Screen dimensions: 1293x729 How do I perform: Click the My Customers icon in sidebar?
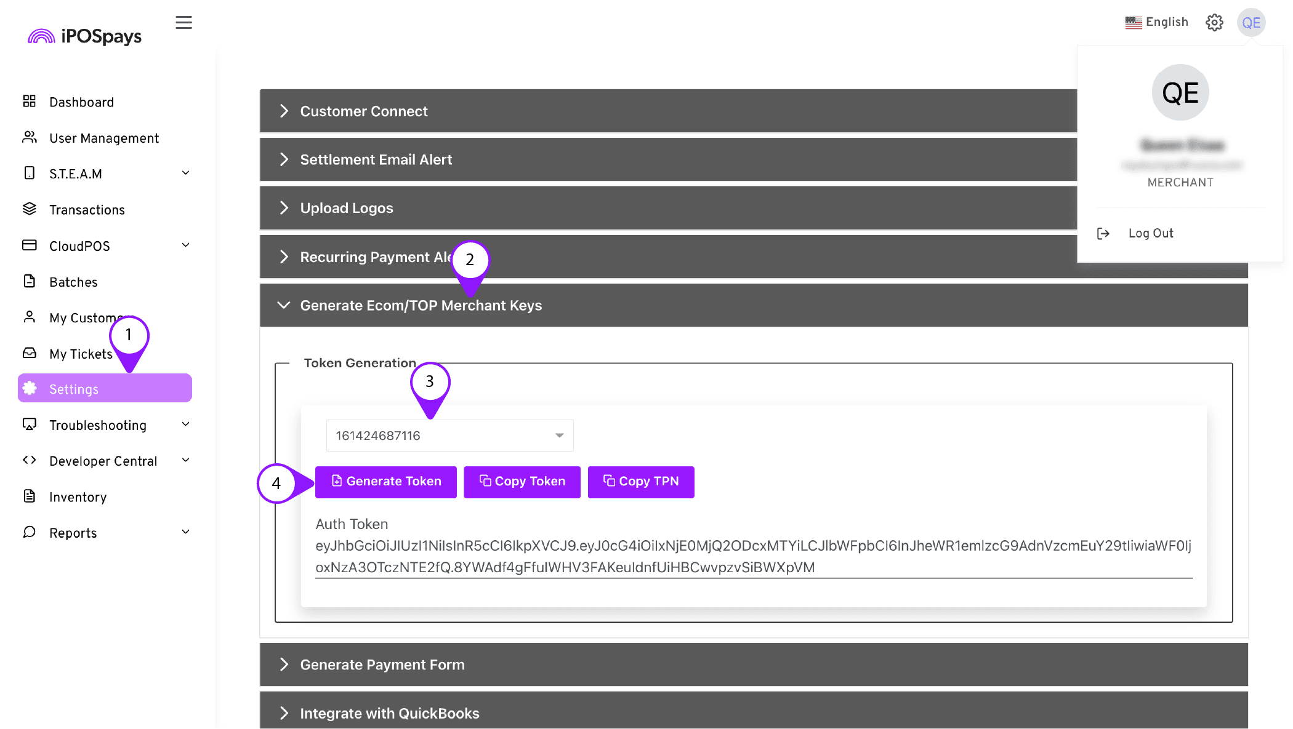tap(31, 317)
